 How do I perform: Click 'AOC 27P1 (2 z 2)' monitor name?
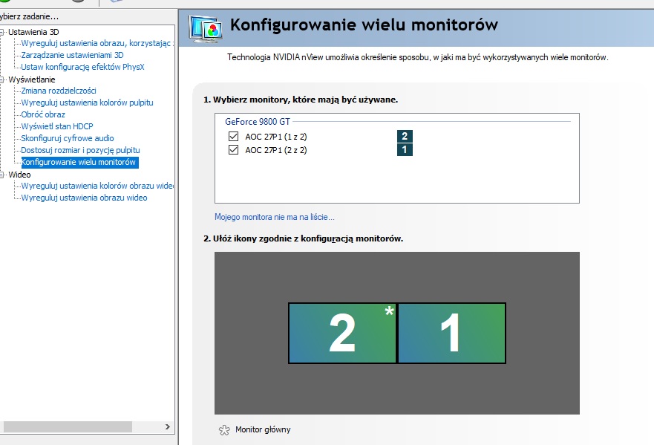pos(275,150)
